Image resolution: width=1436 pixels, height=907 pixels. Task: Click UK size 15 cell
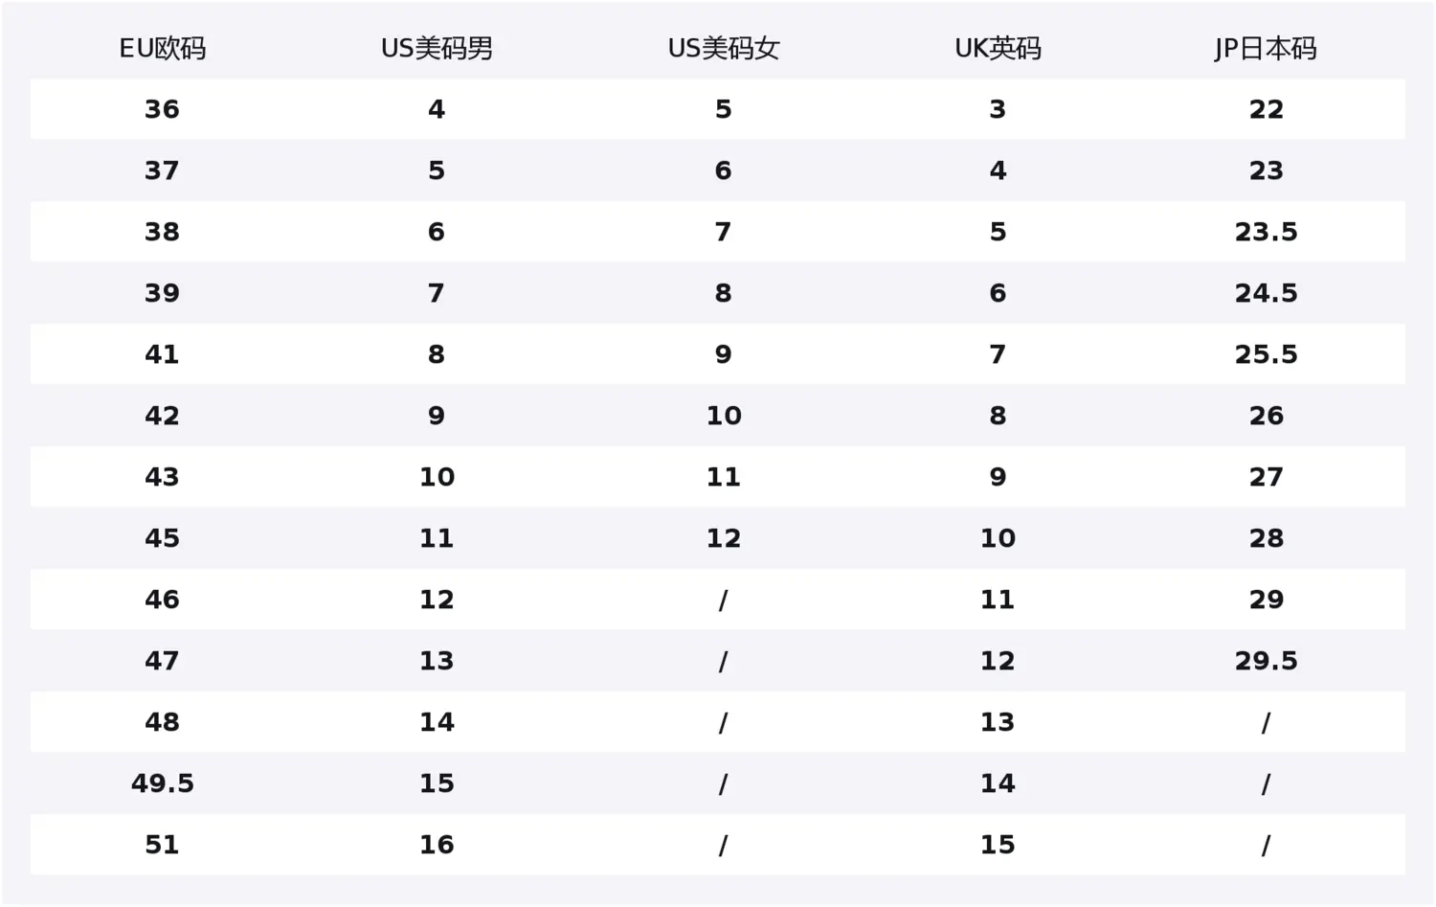[998, 845]
